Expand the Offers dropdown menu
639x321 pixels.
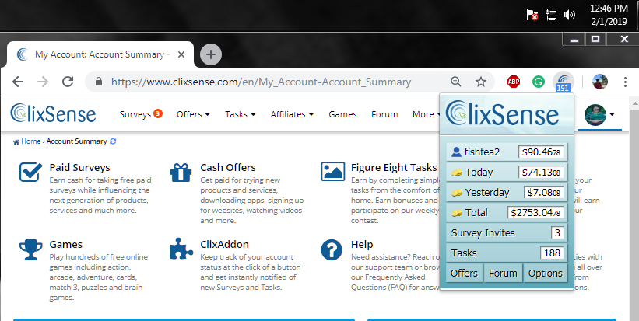pyautogui.click(x=193, y=114)
